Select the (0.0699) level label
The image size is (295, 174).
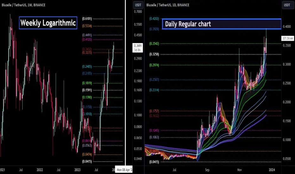tap(154, 151)
